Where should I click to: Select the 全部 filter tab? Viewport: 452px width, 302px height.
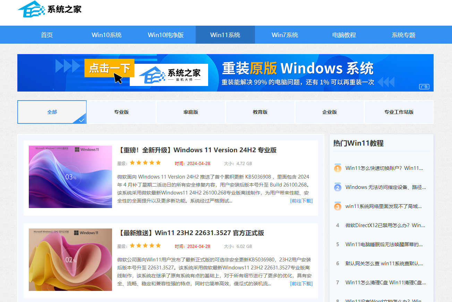(52, 112)
